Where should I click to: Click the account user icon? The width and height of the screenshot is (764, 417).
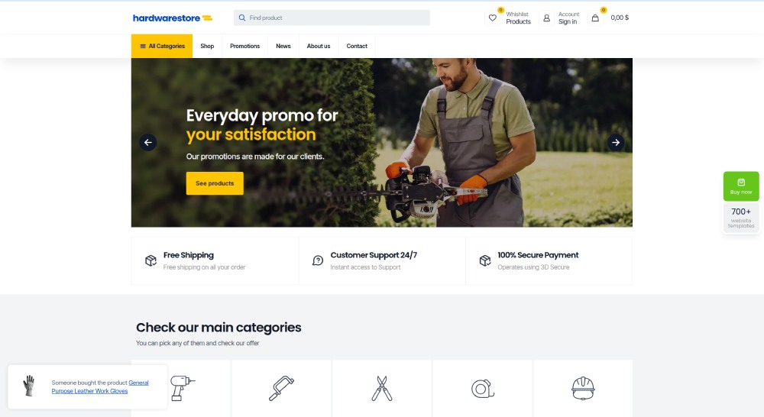[547, 18]
